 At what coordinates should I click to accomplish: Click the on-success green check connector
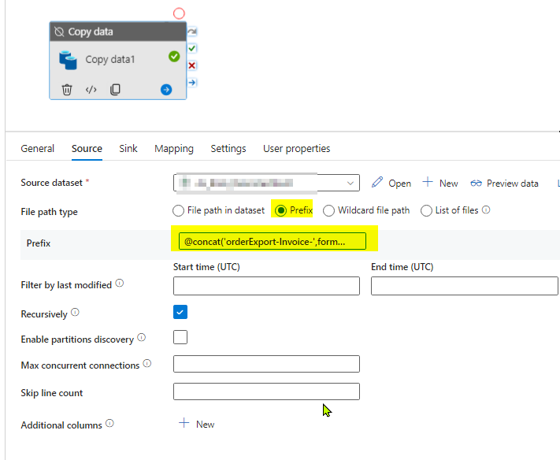click(192, 48)
